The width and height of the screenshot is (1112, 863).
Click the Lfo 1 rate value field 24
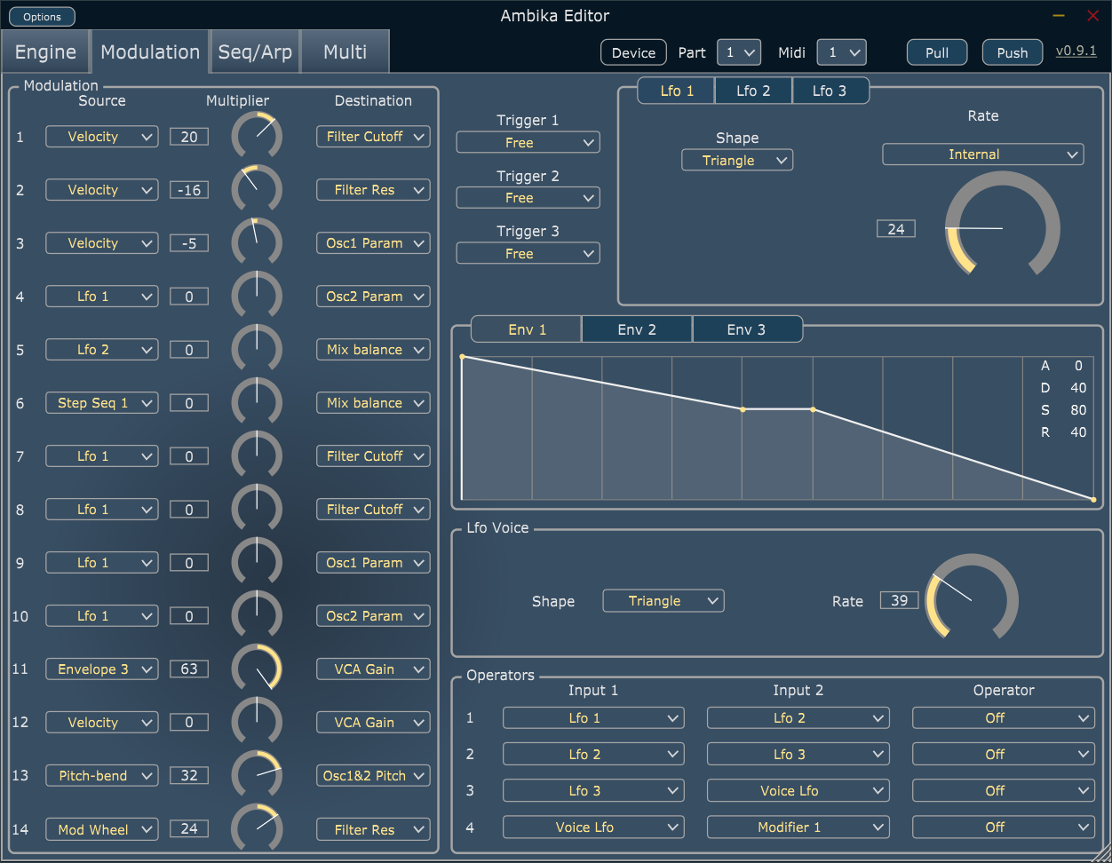click(896, 229)
